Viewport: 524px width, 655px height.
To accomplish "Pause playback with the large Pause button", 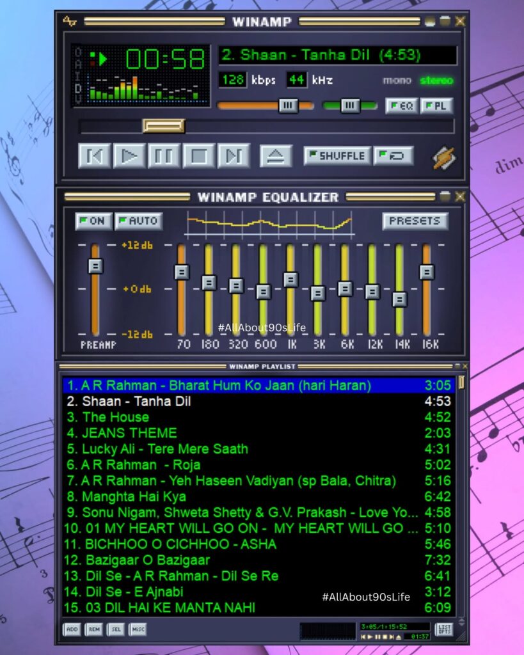I will click(164, 156).
